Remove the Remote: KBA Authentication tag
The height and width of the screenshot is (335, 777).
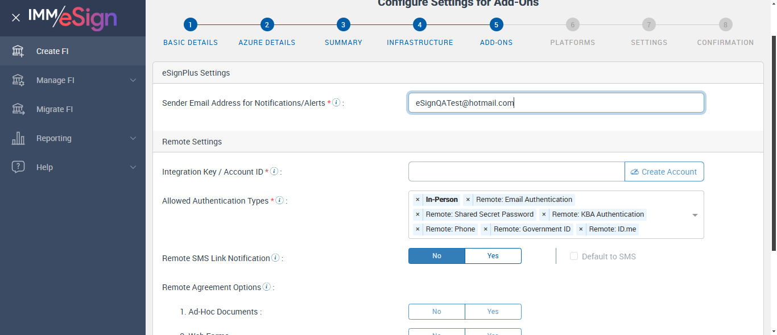[x=544, y=214]
